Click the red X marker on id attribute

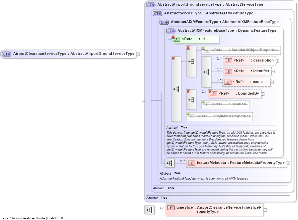pos(173,37)
